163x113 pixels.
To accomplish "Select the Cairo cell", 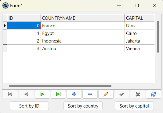I will coord(139,33).
